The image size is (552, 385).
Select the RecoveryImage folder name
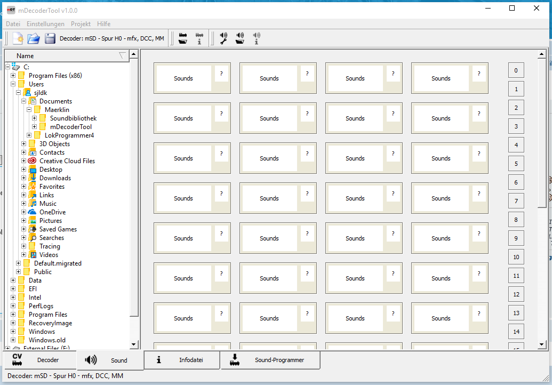tap(50, 323)
